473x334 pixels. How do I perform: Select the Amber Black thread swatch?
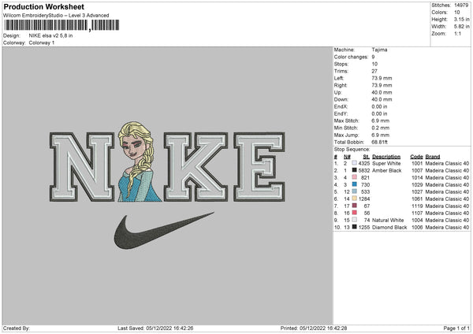[x=354, y=170]
